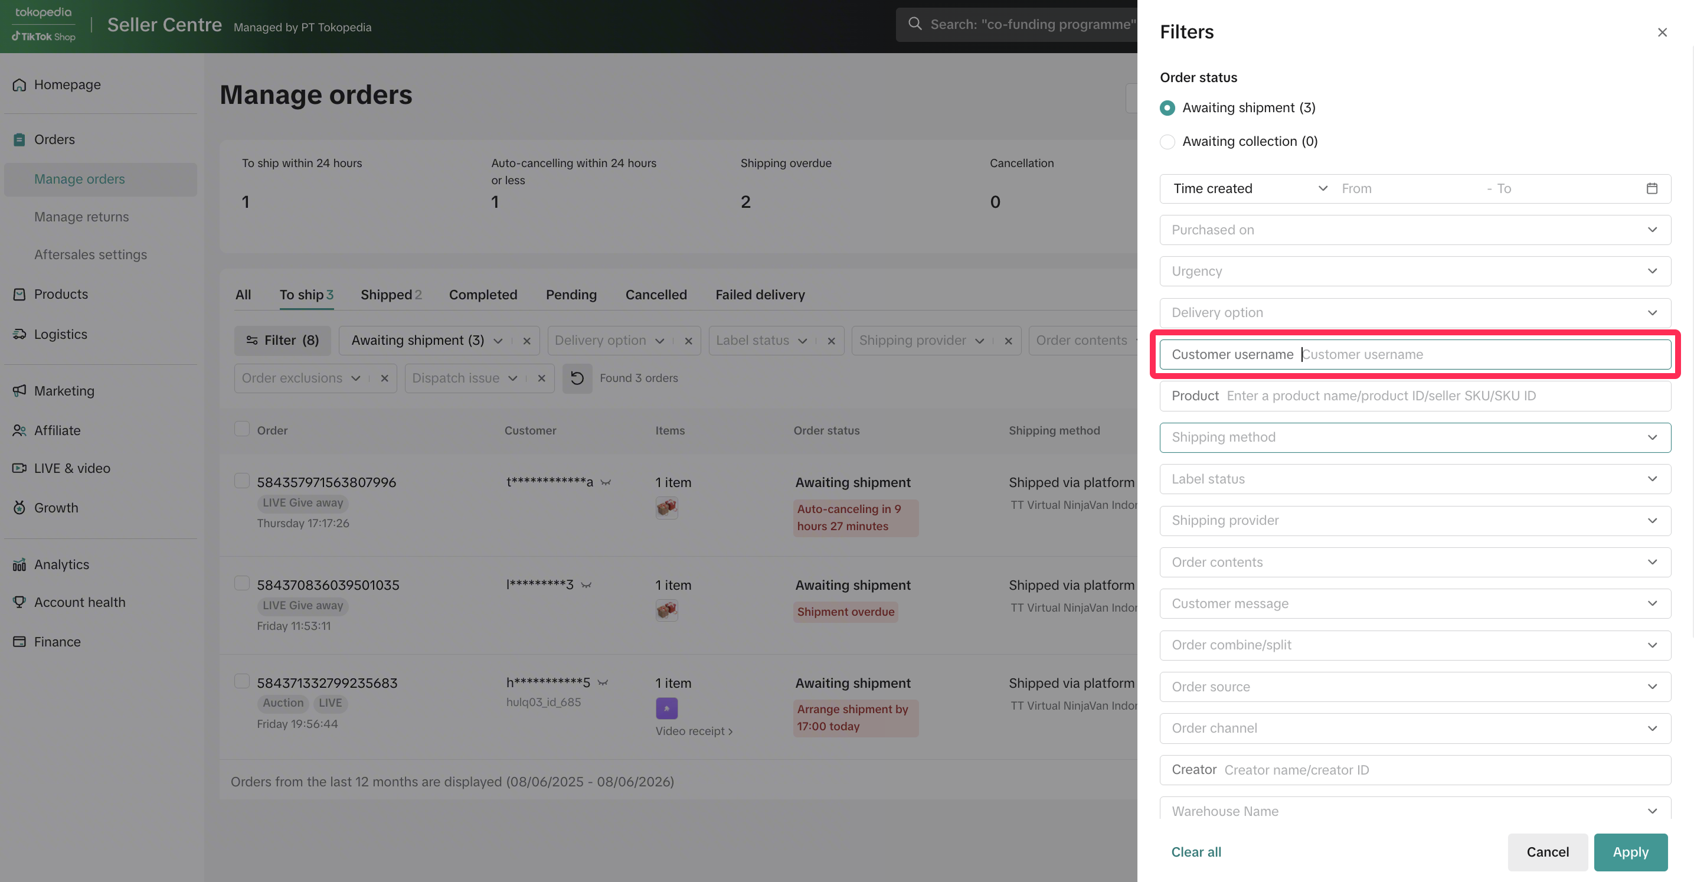Go to Manage returns in sidebar

81,217
